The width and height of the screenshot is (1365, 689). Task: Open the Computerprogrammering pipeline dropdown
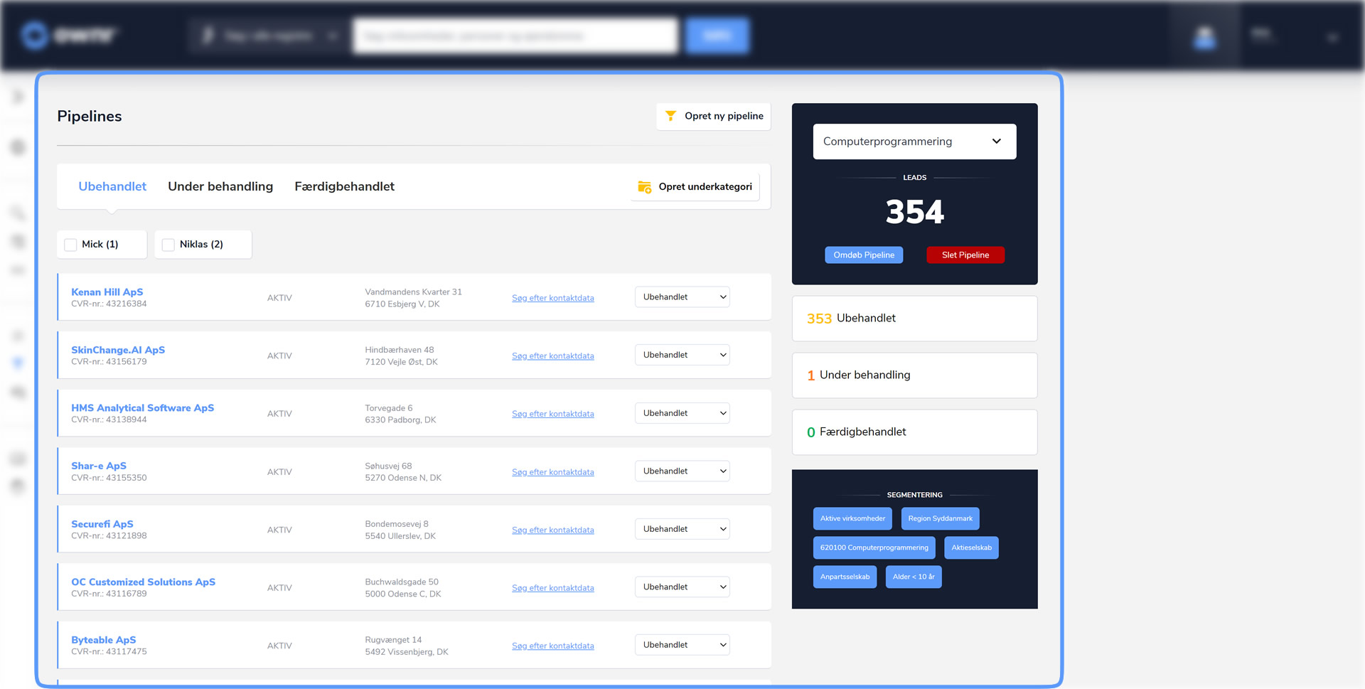coord(914,141)
